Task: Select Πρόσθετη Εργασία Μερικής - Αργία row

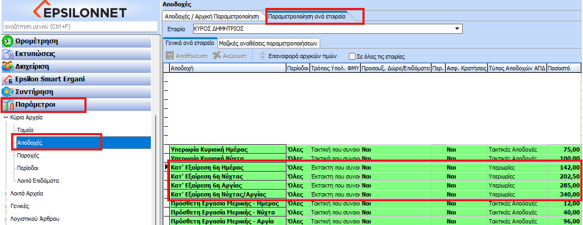Action: pos(372,221)
